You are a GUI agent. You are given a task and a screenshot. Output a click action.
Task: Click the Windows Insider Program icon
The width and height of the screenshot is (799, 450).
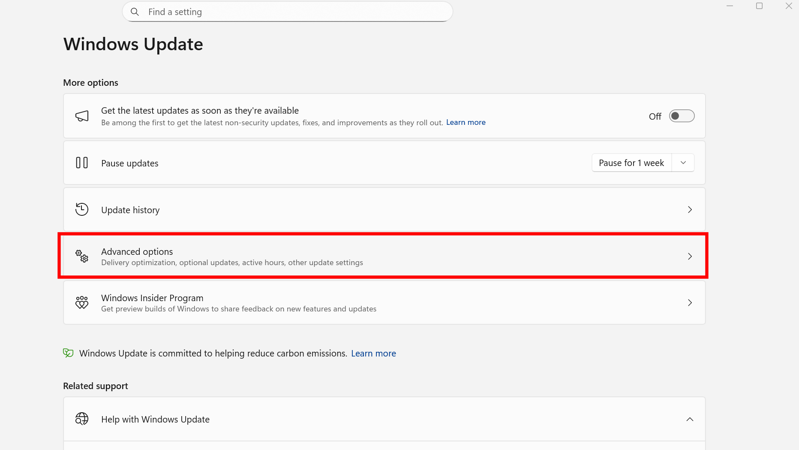pyautogui.click(x=81, y=302)
